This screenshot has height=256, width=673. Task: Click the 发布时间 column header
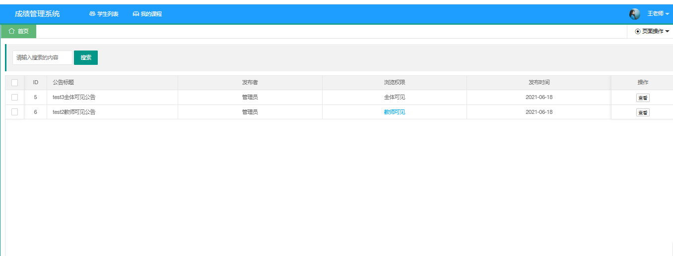click(538, 82)
